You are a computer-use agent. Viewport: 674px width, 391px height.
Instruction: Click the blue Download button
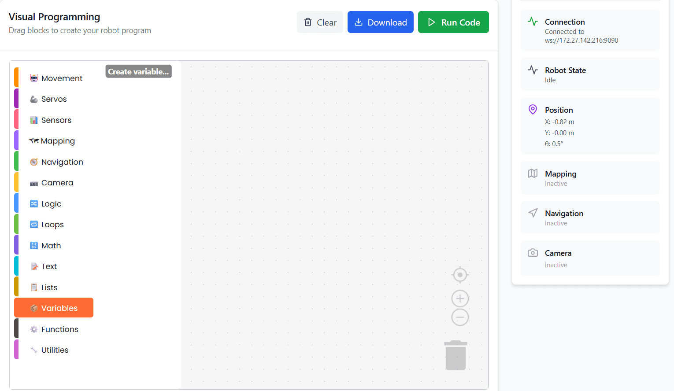tap(380, 22)
